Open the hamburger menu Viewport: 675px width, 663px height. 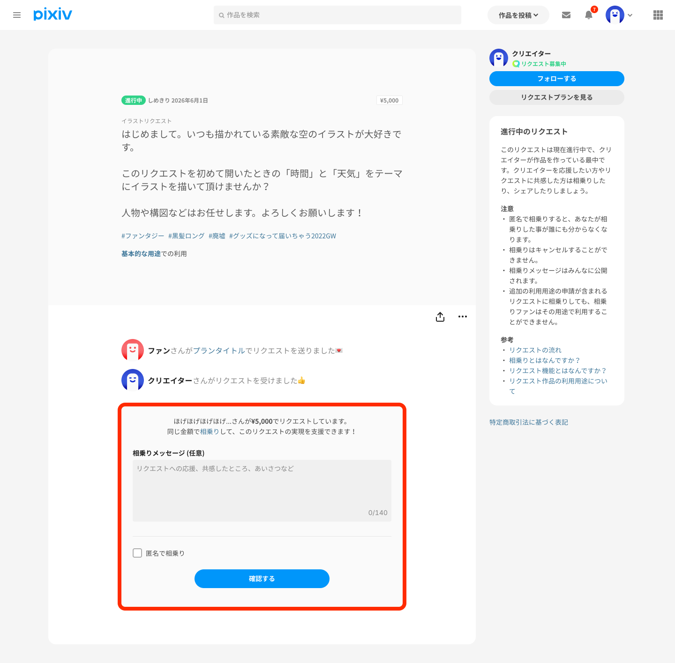point(17,15)
